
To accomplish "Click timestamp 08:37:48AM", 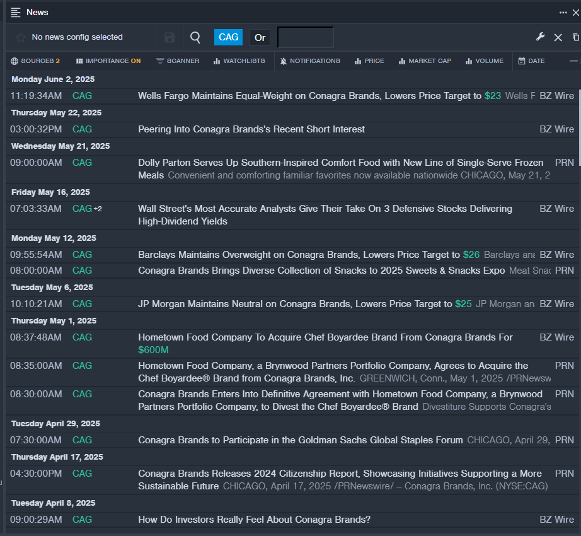I will (x=36, y=337).
